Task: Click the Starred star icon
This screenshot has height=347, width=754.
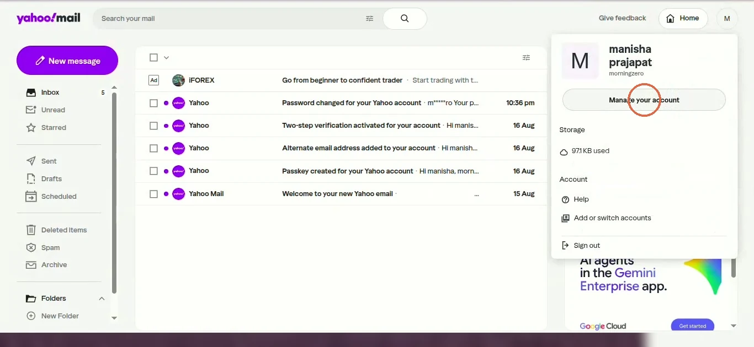Action: point(31,128)
